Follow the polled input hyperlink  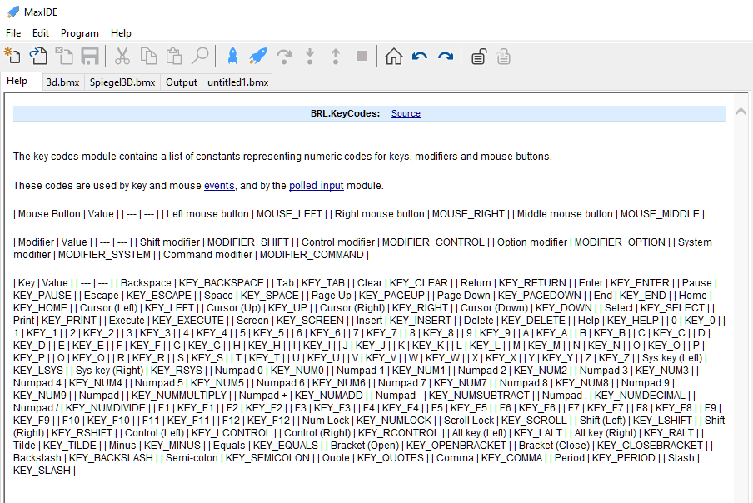[x=316, y=186]
